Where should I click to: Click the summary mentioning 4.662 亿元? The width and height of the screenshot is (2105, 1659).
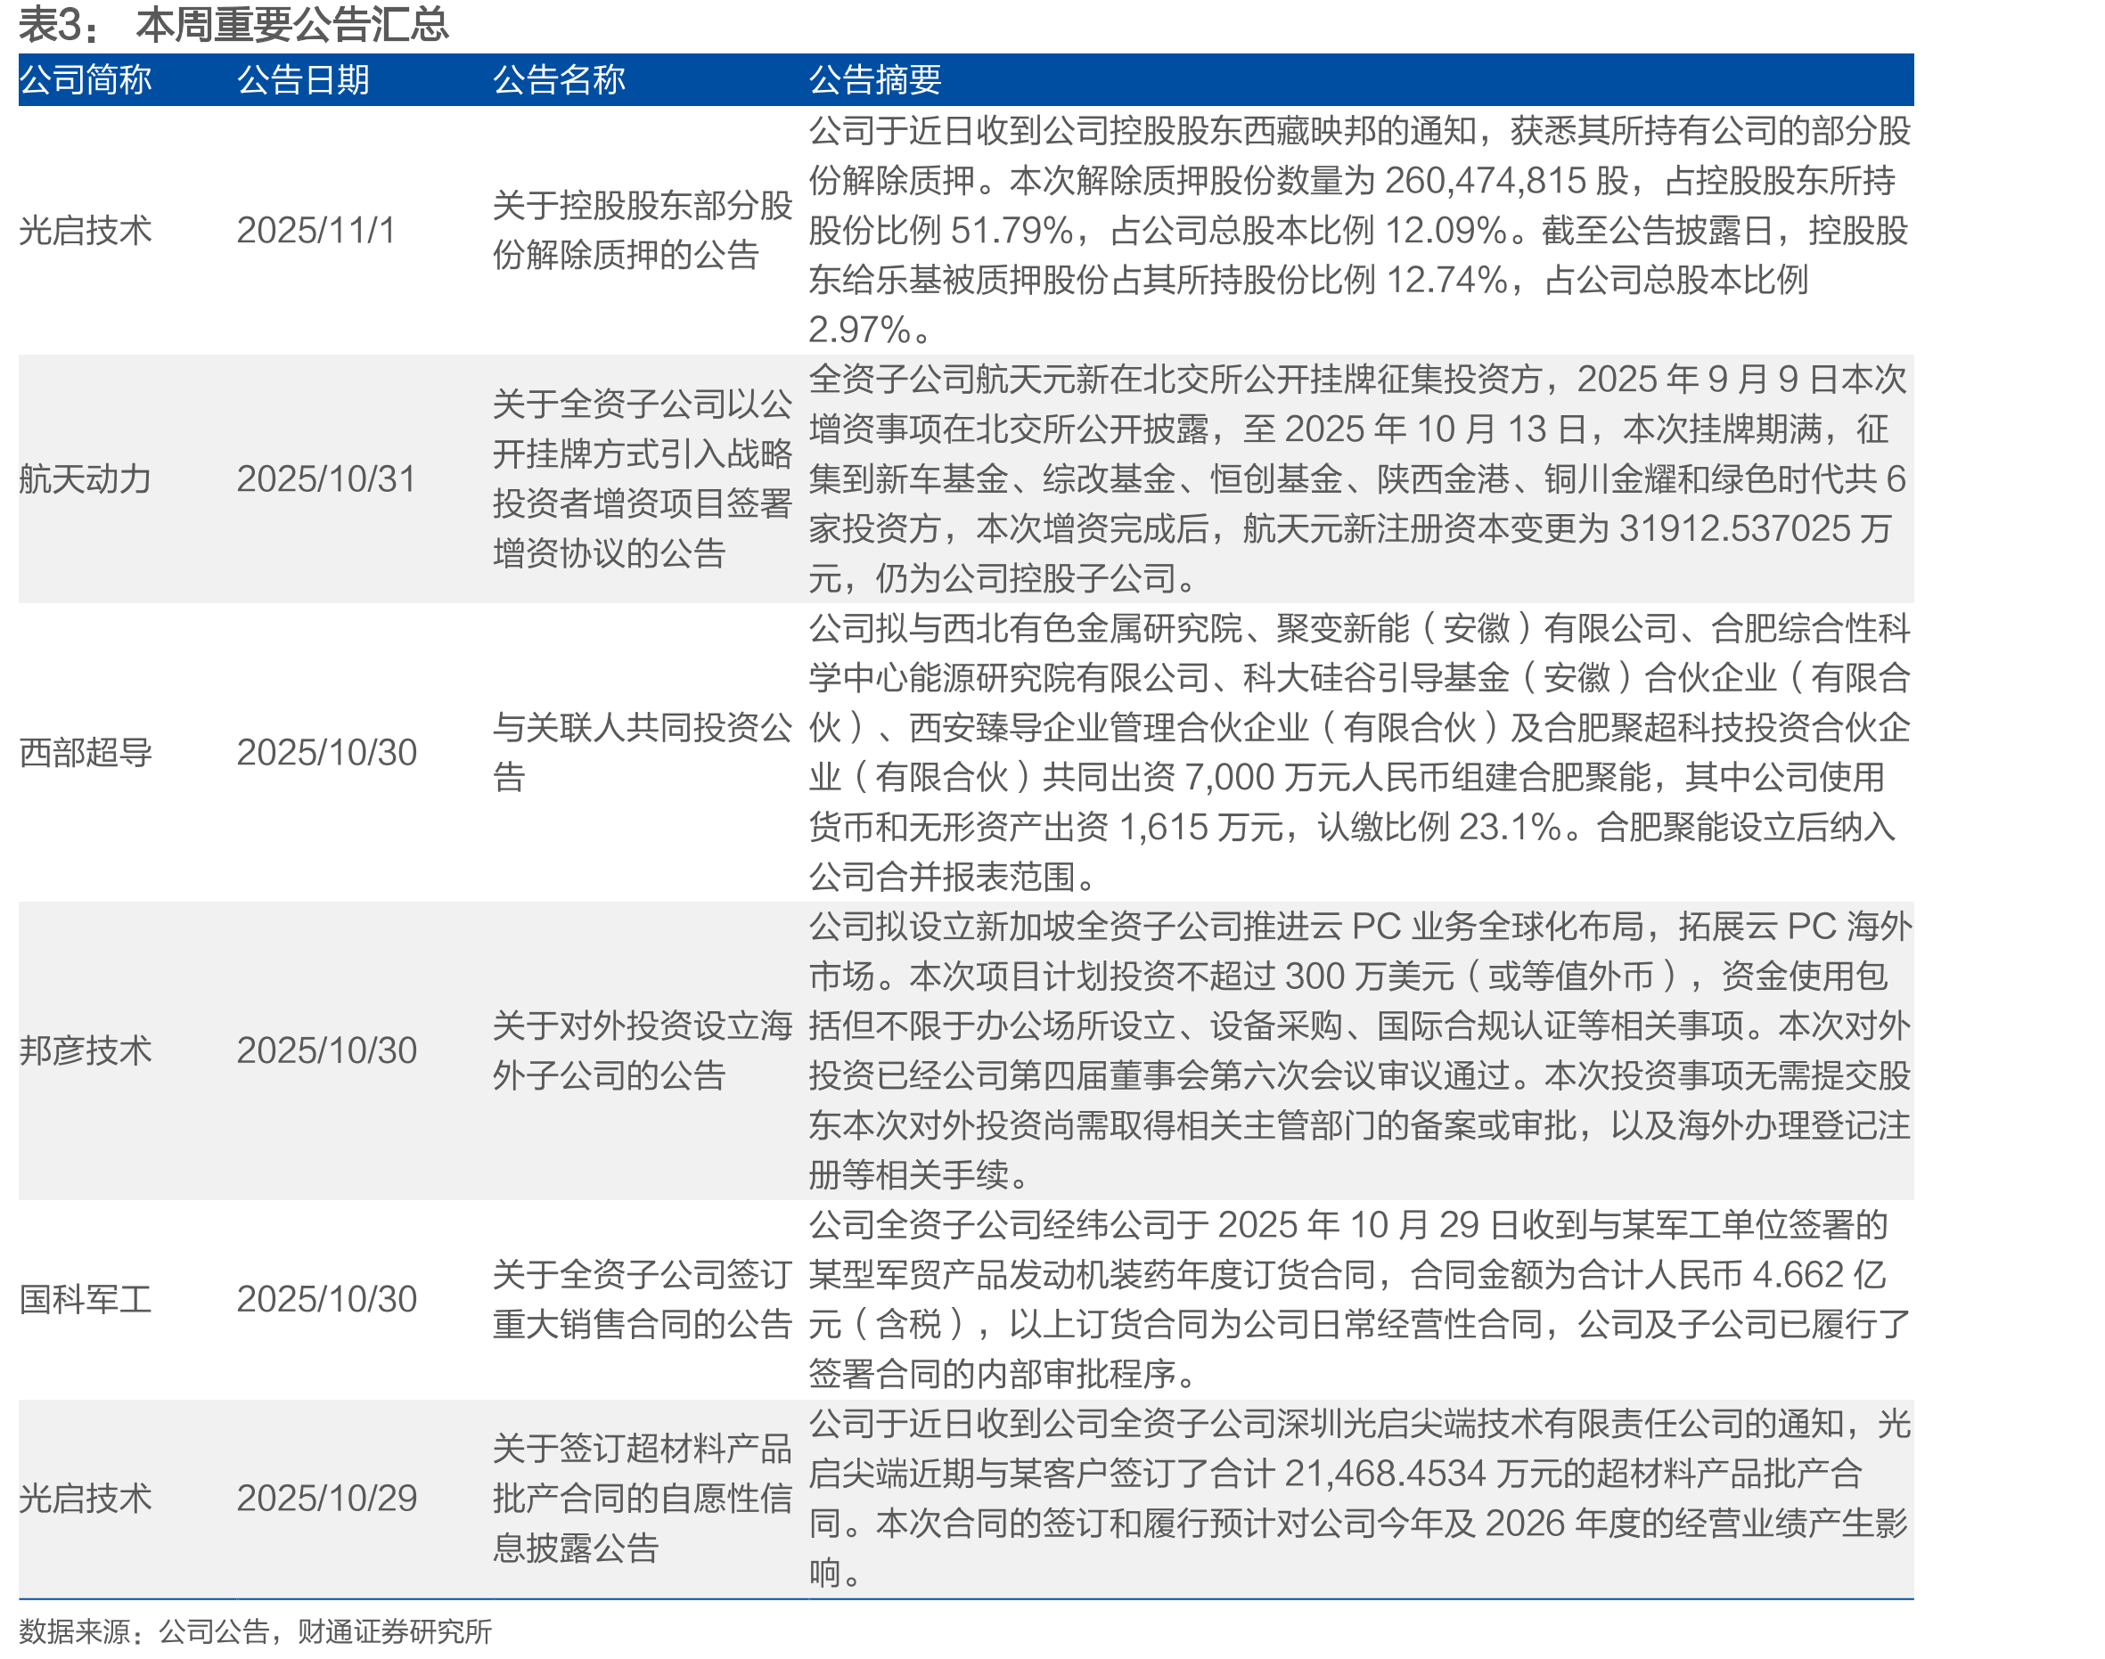(1360, 1300)
